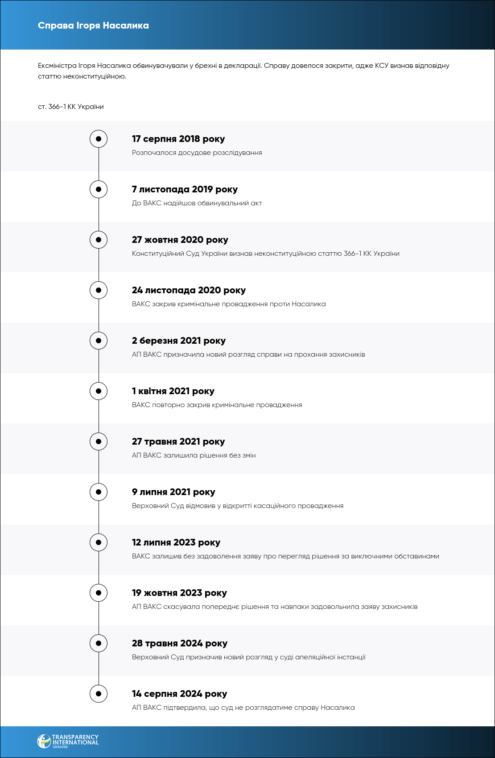
Task: Click the text about Конституційний Суд України ruling
Action: (x=265, y=254)
